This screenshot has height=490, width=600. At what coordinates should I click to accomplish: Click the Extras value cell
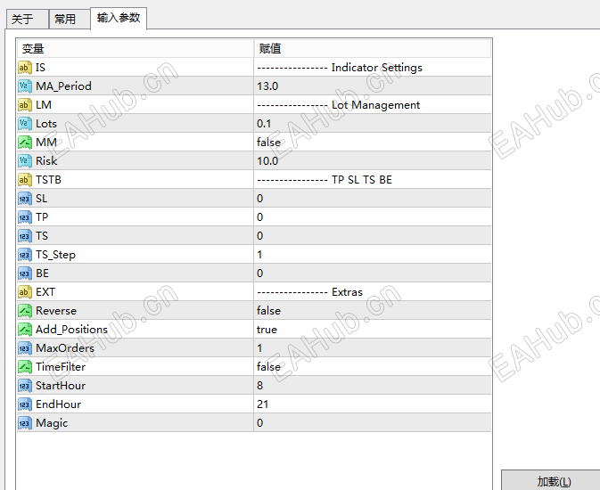[x=373, y=292]
